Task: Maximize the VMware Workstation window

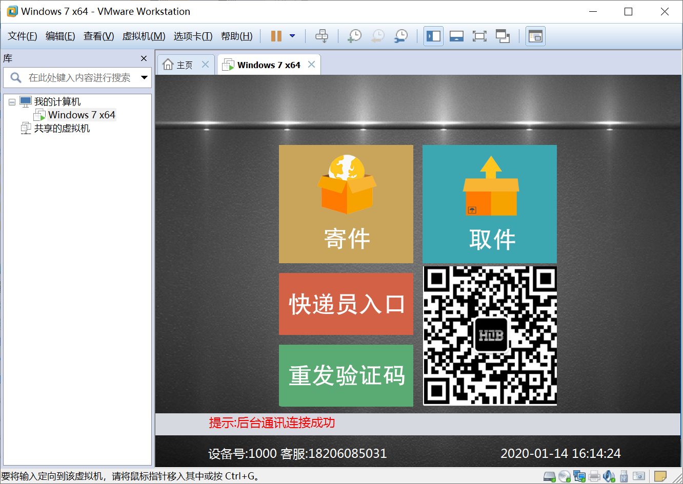Action: pos(629,11)
